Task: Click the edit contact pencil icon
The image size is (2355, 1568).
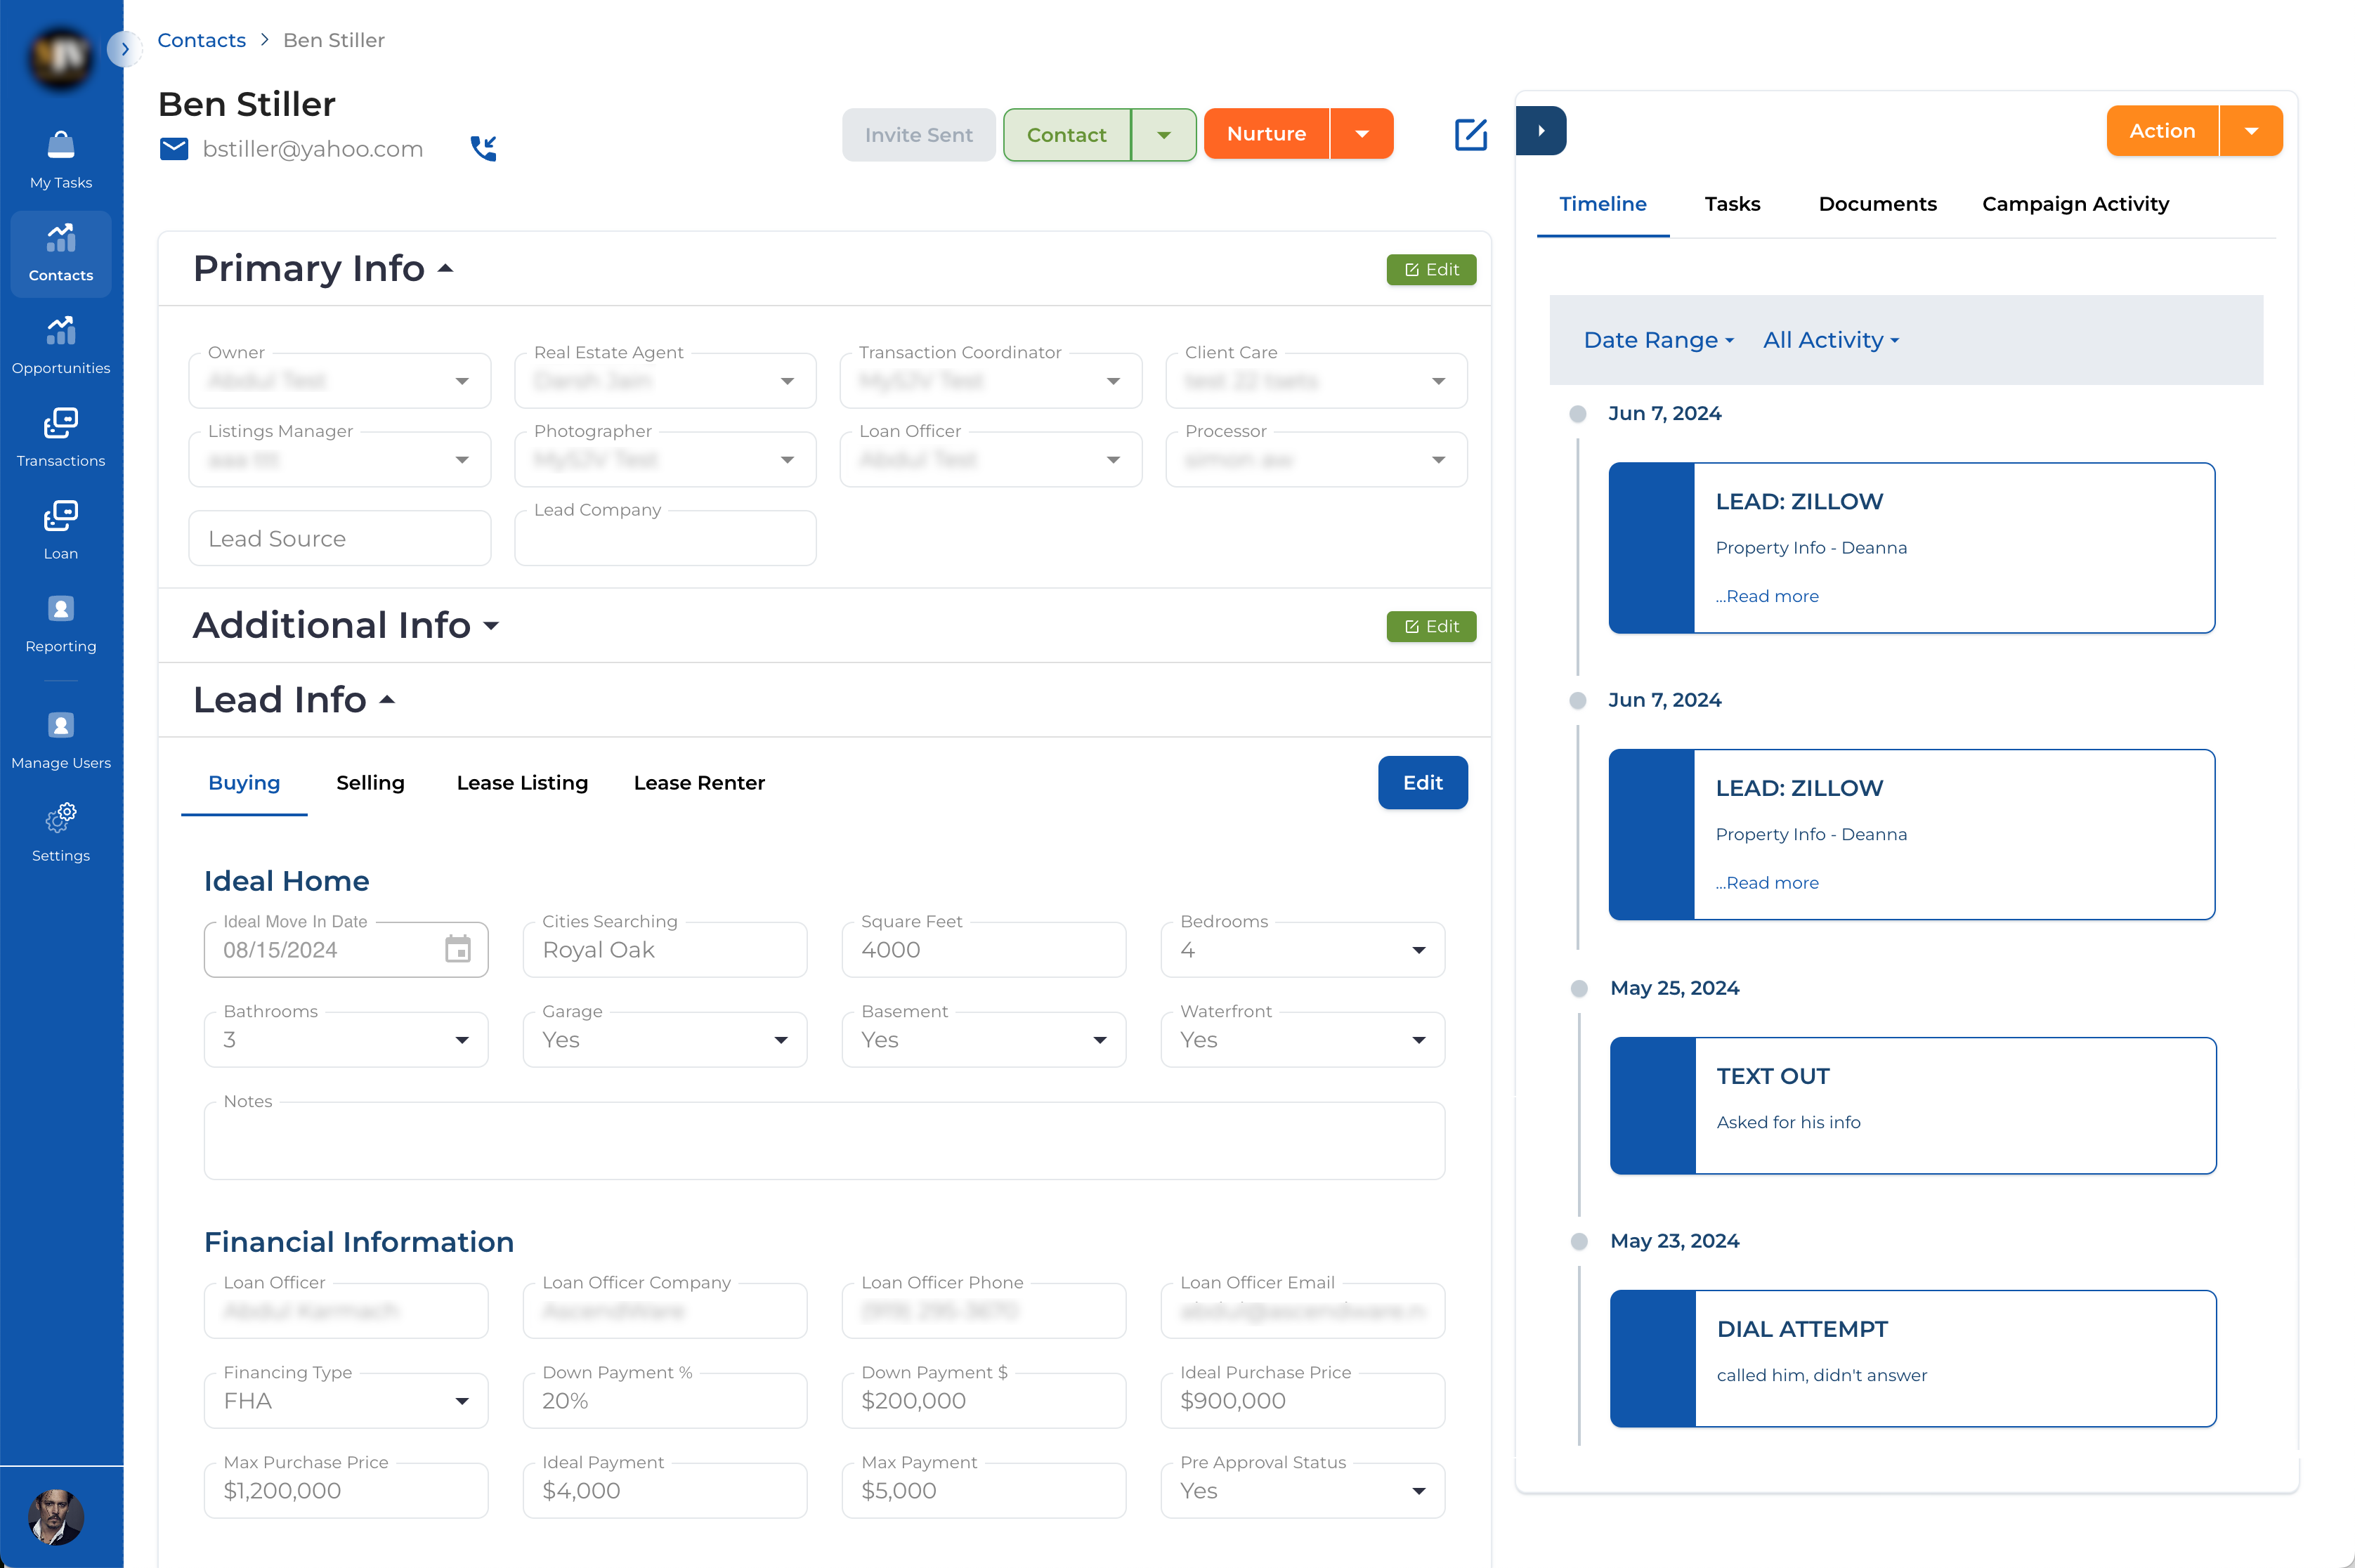Action: [1471, 131]
